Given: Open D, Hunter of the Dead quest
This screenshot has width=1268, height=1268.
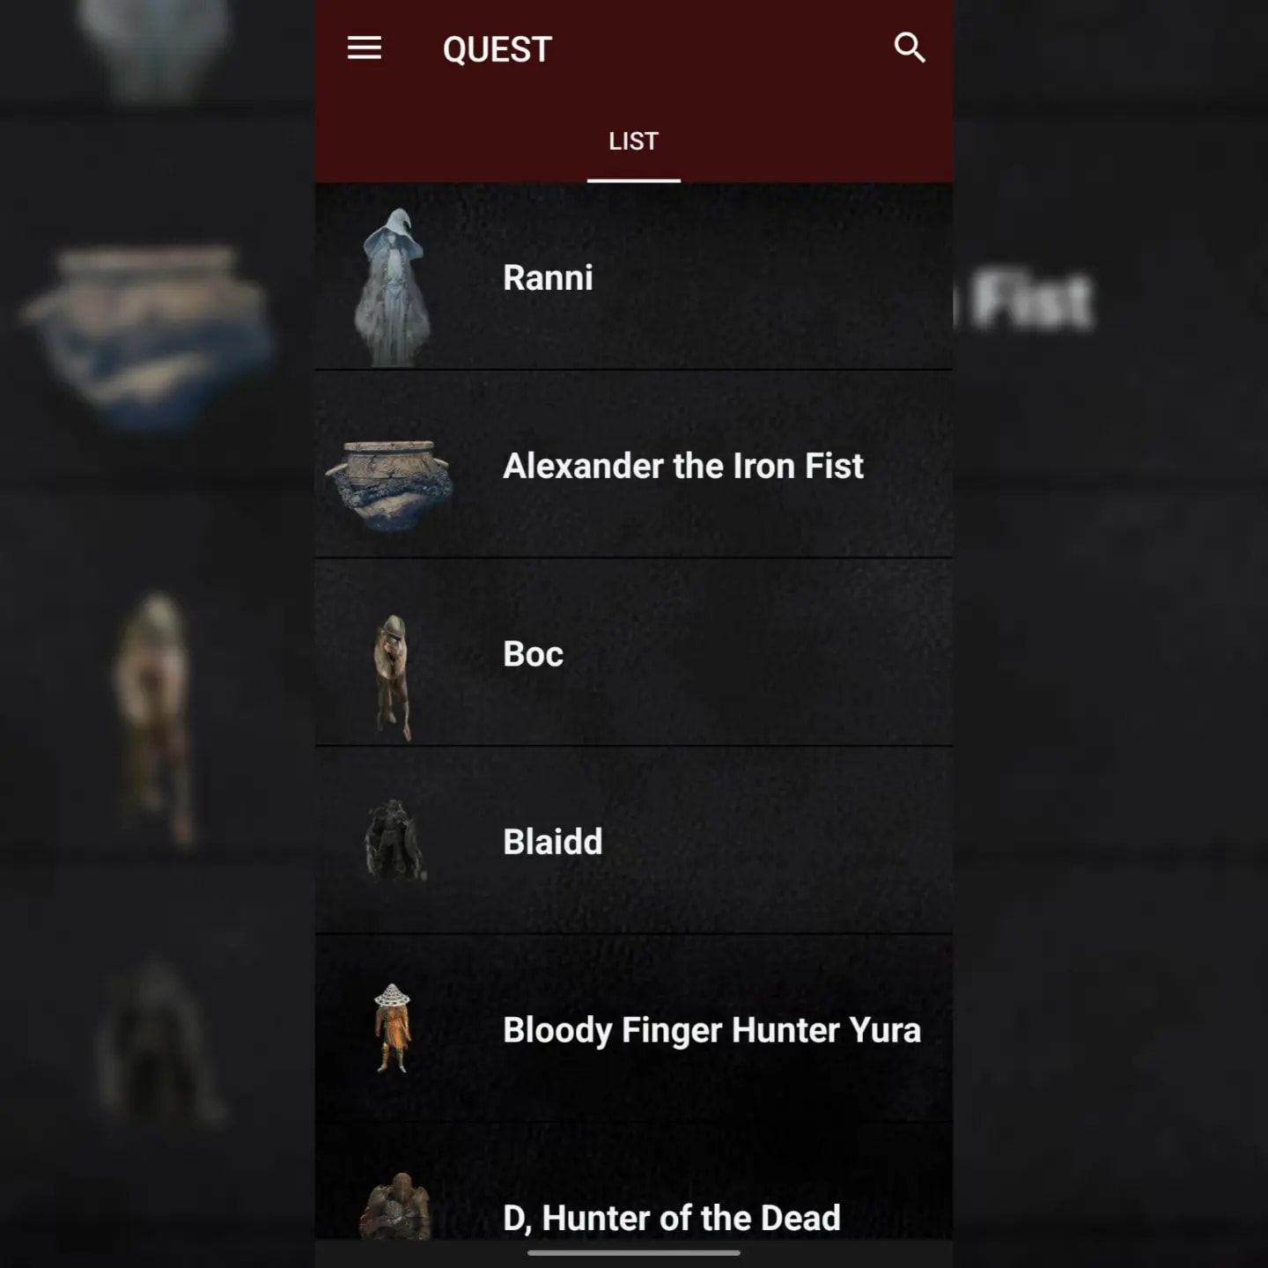Looking at the screenshot, I should [672, 1219].
